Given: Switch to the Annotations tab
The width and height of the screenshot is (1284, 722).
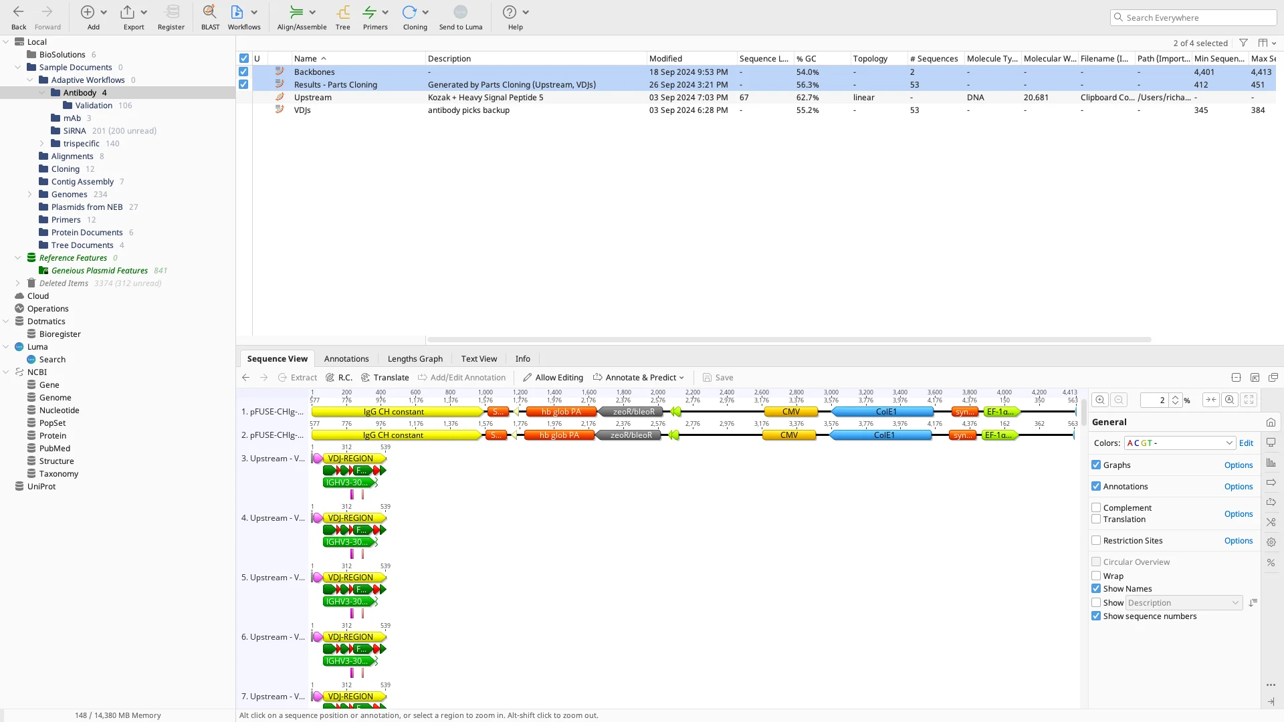Looking at the screenshot, I should tap(346, 358).
